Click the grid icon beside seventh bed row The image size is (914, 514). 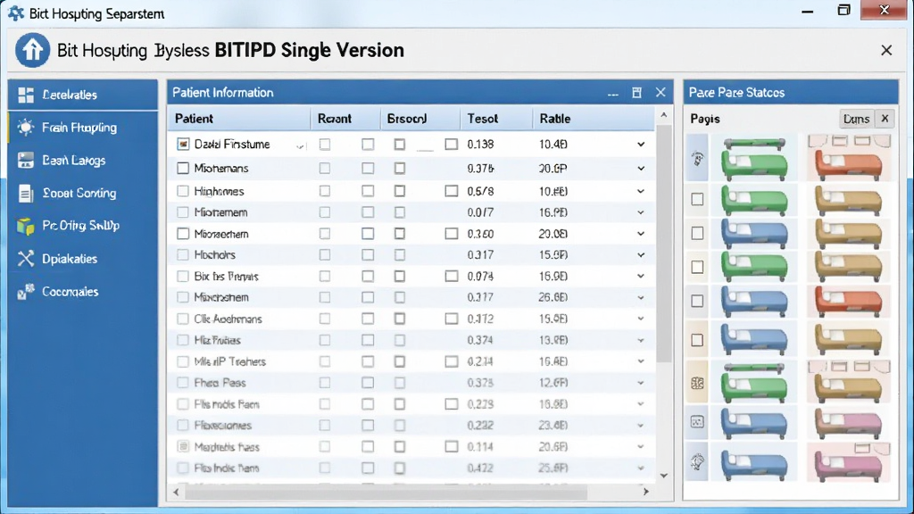(x=697, y=383)
